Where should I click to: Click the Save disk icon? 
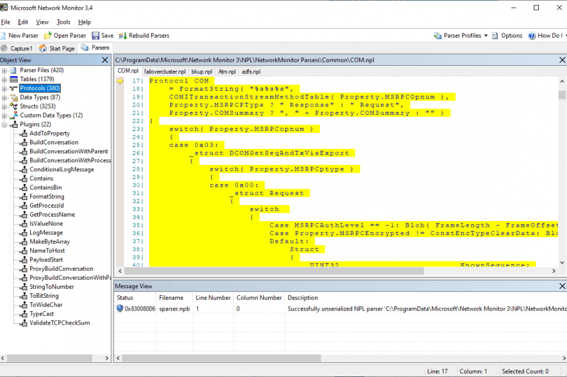tap(95, 35)
